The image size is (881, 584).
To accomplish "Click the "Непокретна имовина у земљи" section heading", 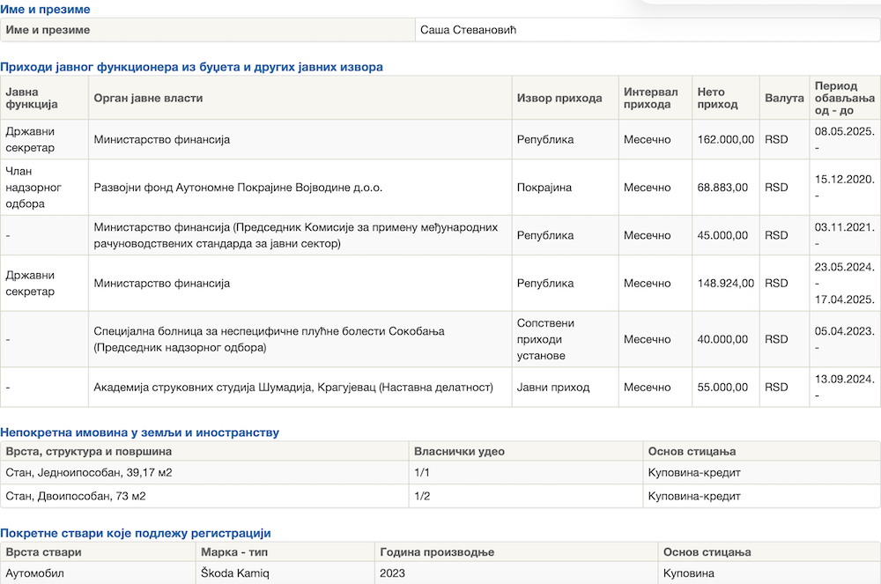I will click(x=139, y=432).
